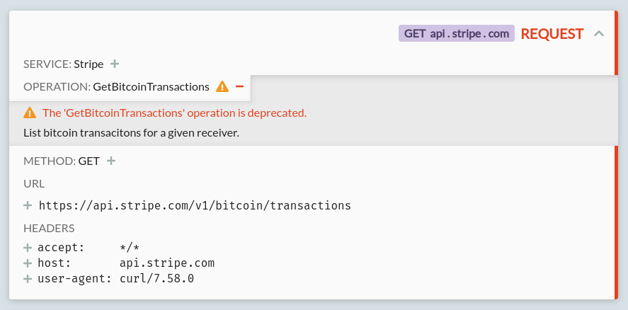Click the GET api.stripe.com badge
This screenshot has width=628, height=310.
[x=456, y=33]
